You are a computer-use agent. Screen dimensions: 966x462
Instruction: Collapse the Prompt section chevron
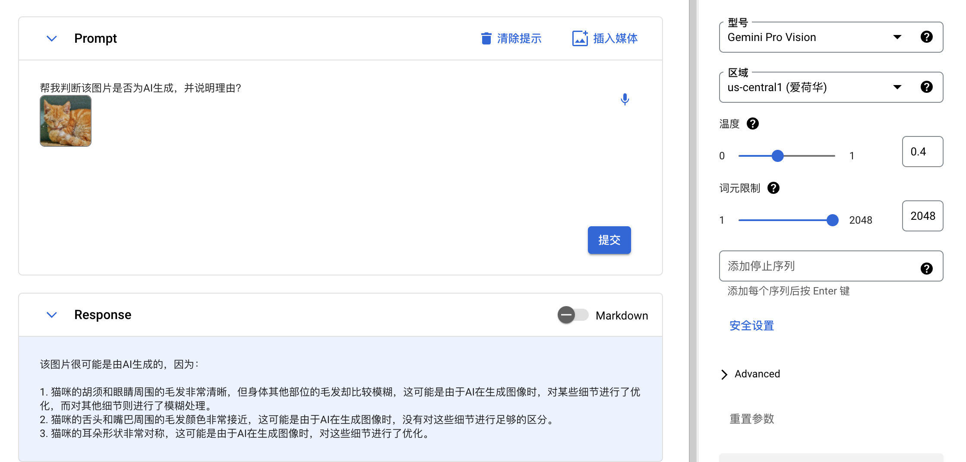[x=52, y=38]
